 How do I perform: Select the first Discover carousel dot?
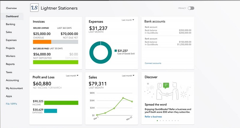157,121
